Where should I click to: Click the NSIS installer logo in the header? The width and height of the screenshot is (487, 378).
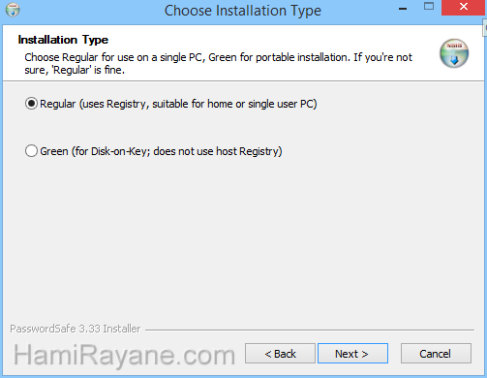(454, 53)
